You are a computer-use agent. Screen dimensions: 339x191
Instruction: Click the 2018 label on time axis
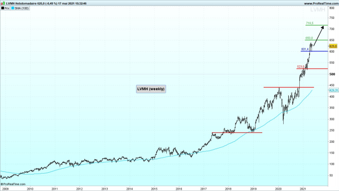228,189
